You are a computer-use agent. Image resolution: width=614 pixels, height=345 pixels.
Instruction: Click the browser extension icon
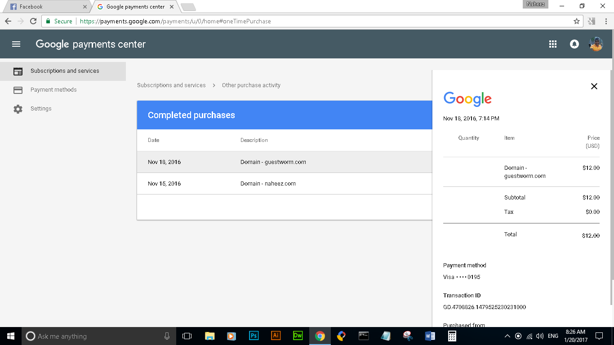592,21
